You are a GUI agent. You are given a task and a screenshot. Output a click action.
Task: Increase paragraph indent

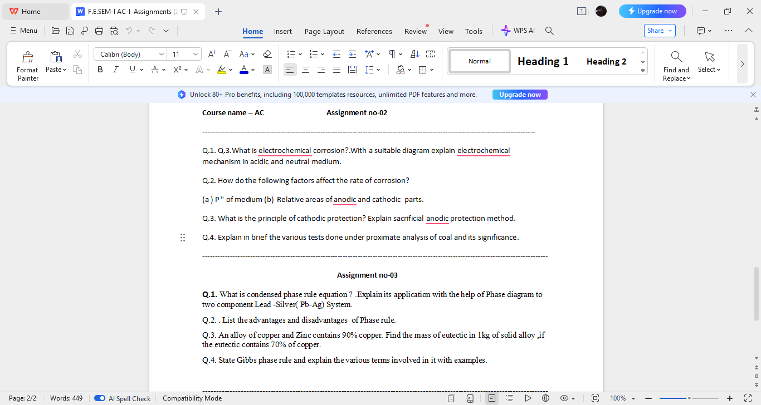pyautogui.click(x=352, y=54)
